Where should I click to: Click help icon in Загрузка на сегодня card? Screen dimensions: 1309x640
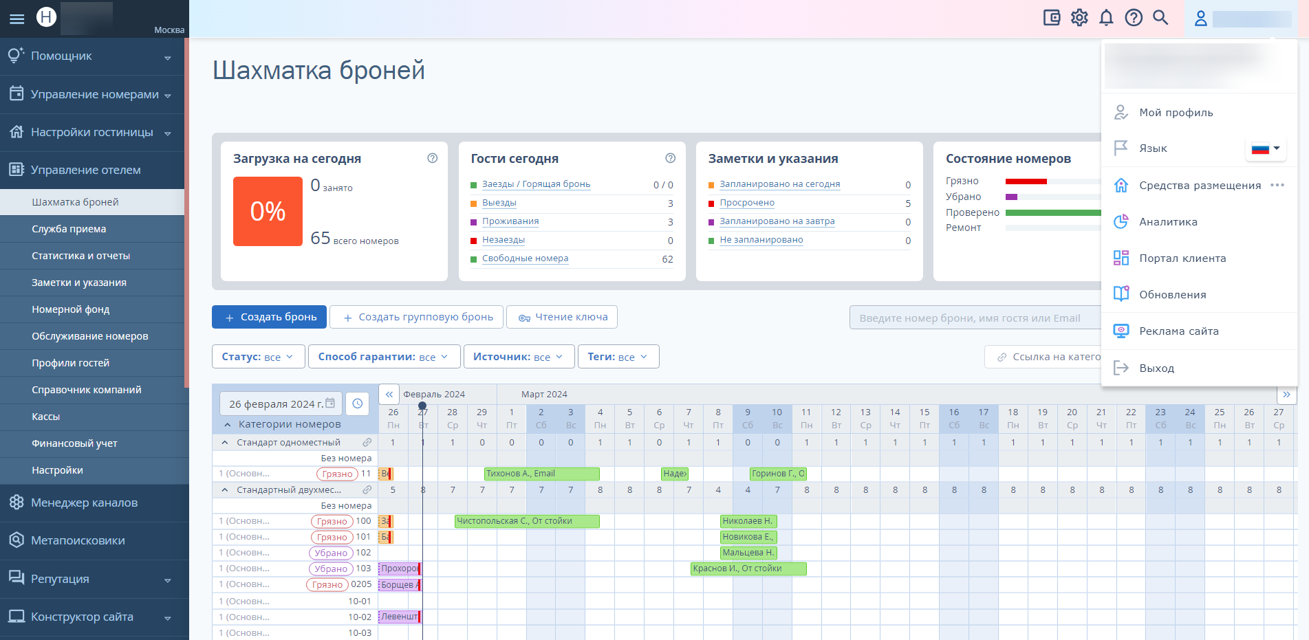[x=433, y=158]
